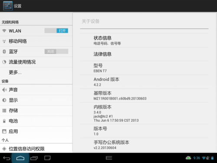Open 移动网络 settings
Viewport: 217px width, 163px height.
(x=36, y=41)
